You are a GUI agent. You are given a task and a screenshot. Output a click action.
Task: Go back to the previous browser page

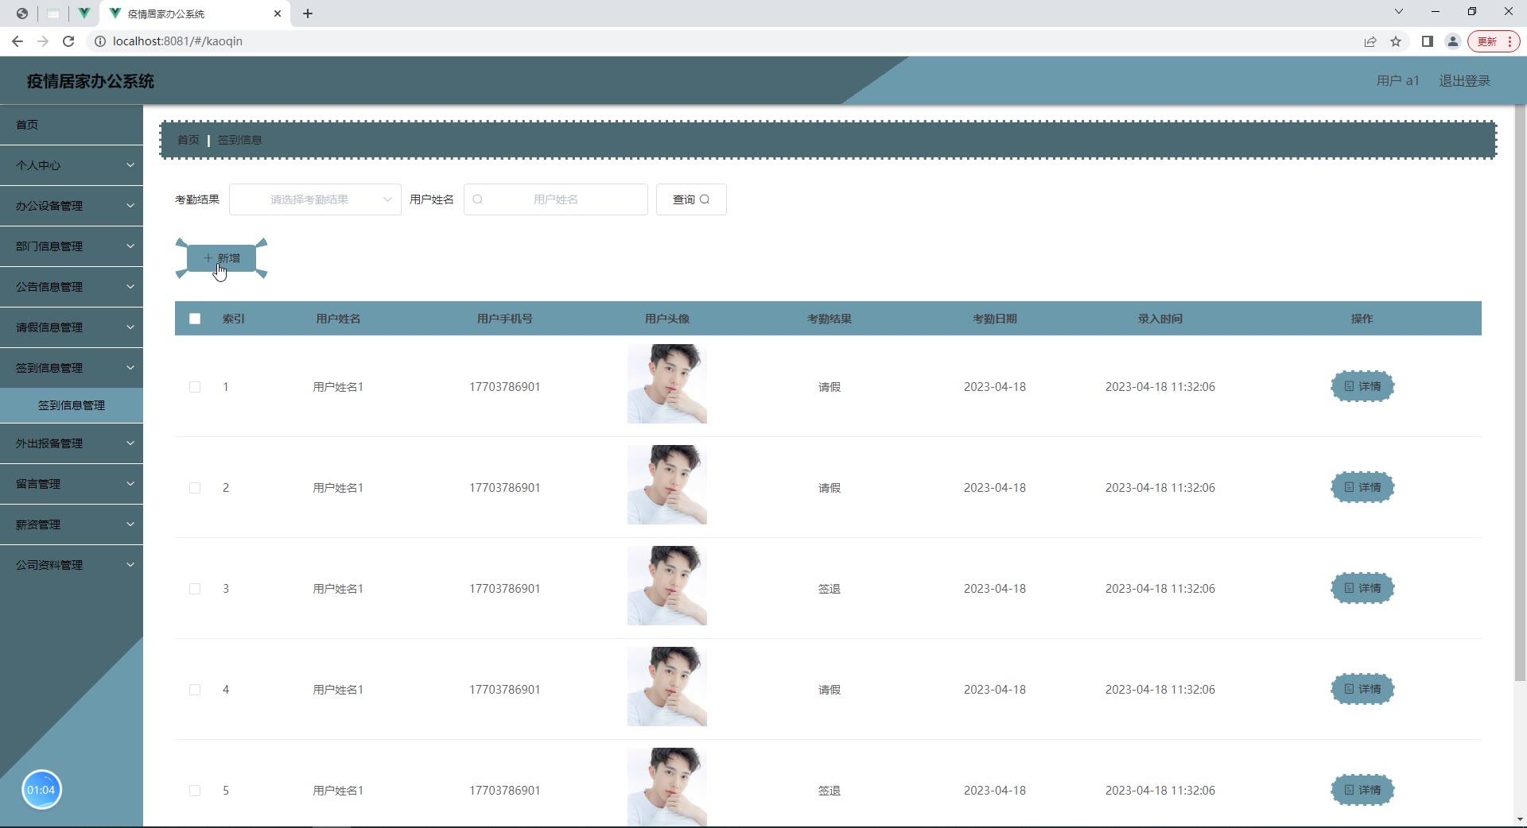point(17,41)
